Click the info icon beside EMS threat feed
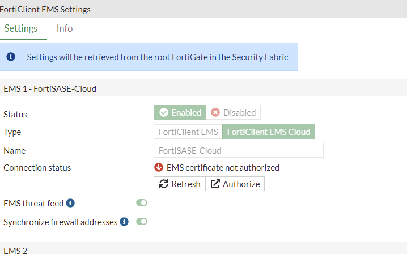The image size is (407, 254). tap(71, 203)
